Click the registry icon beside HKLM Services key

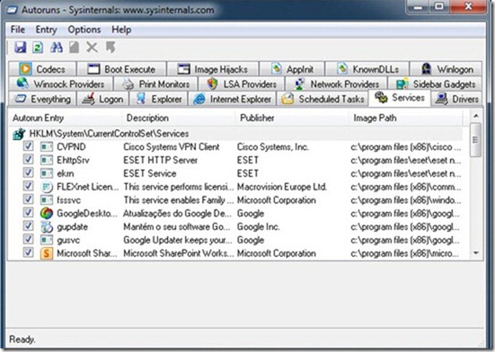click(19, 134)
